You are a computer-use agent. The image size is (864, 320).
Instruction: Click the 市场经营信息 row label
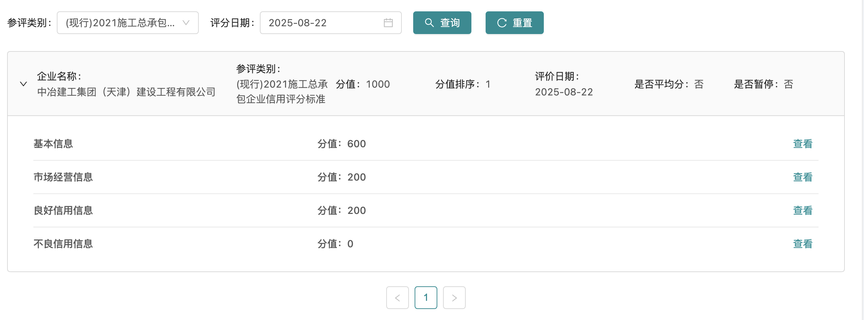[63, 177]
